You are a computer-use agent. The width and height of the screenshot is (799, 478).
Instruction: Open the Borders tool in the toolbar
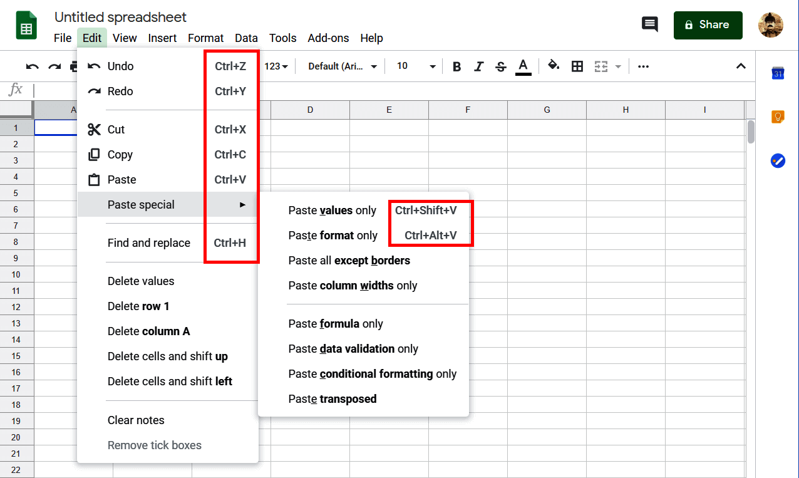click(577, 66)
